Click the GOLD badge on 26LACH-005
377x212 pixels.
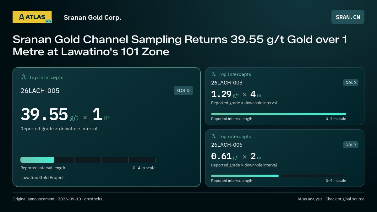click(183, 90)
